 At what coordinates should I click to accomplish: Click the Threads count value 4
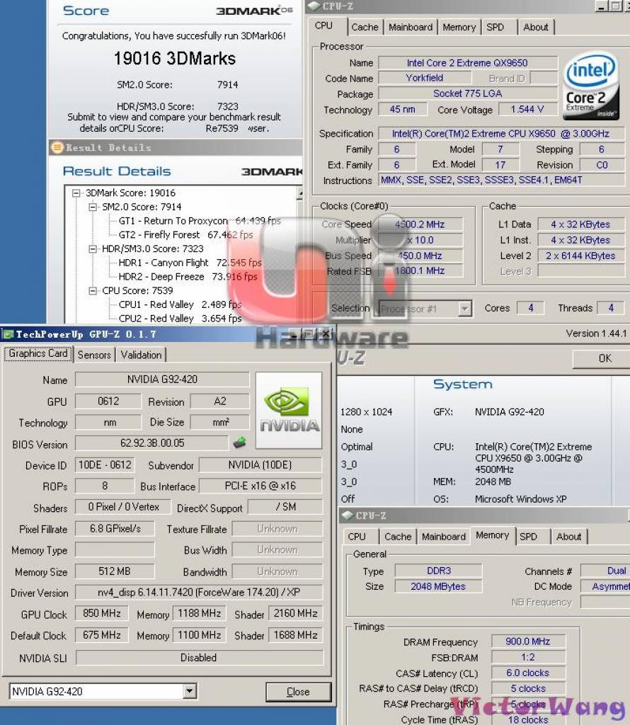pyautogui.click(x=611, y=308)
